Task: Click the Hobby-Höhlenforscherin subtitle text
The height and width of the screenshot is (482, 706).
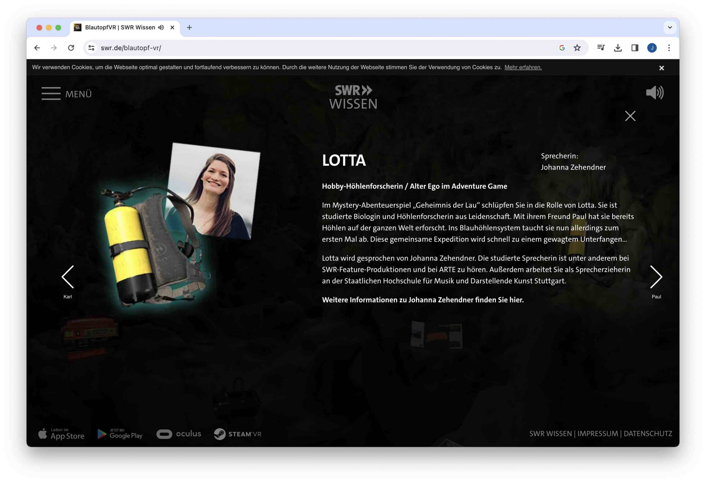Action: click(x=414, y=186)
